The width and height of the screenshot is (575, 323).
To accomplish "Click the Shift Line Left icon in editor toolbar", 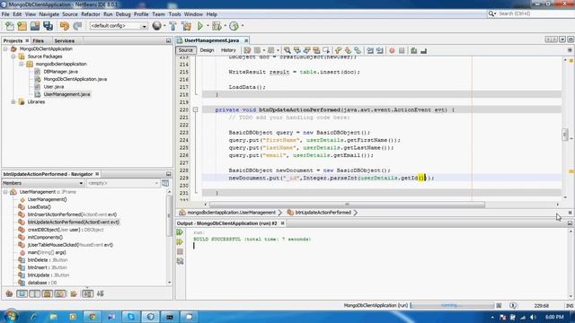I will [370, 50].
